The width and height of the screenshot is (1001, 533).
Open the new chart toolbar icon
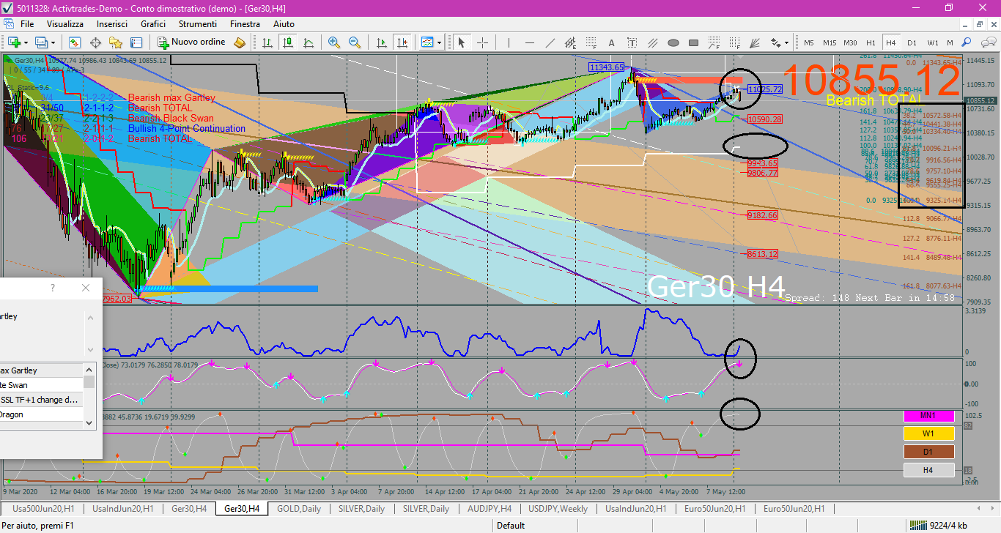(12, 42)
